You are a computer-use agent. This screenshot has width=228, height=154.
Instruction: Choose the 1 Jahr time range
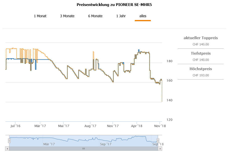[x=121, y=16]
